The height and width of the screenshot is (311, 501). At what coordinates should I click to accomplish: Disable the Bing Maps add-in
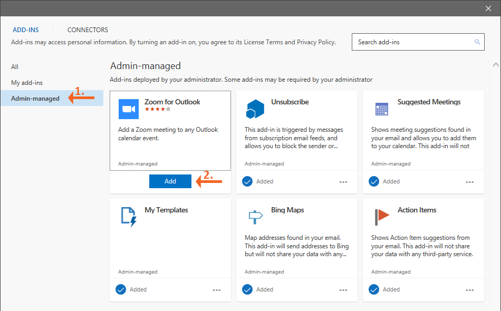(x=247, y=289)
